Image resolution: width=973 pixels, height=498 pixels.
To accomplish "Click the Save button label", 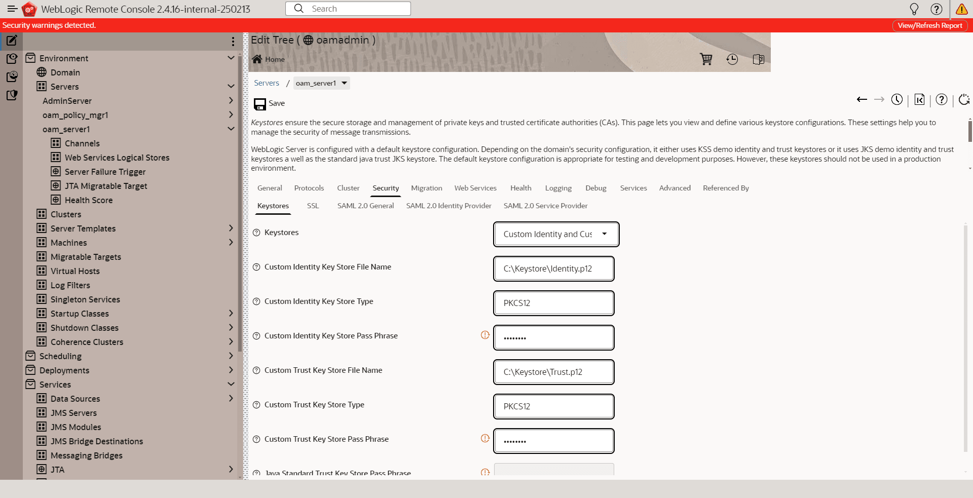I will coord(277,103).
